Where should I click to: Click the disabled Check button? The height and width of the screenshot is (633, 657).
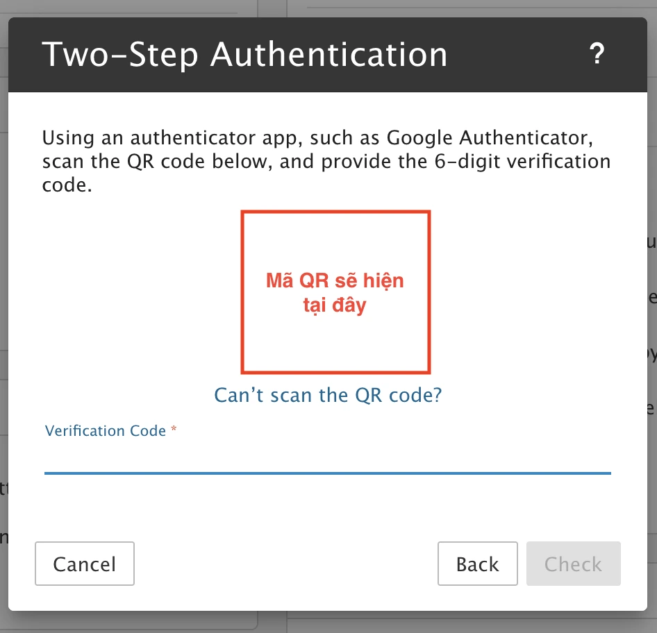573,564
